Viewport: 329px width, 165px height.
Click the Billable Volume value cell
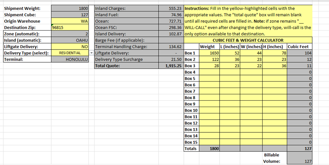300,161
